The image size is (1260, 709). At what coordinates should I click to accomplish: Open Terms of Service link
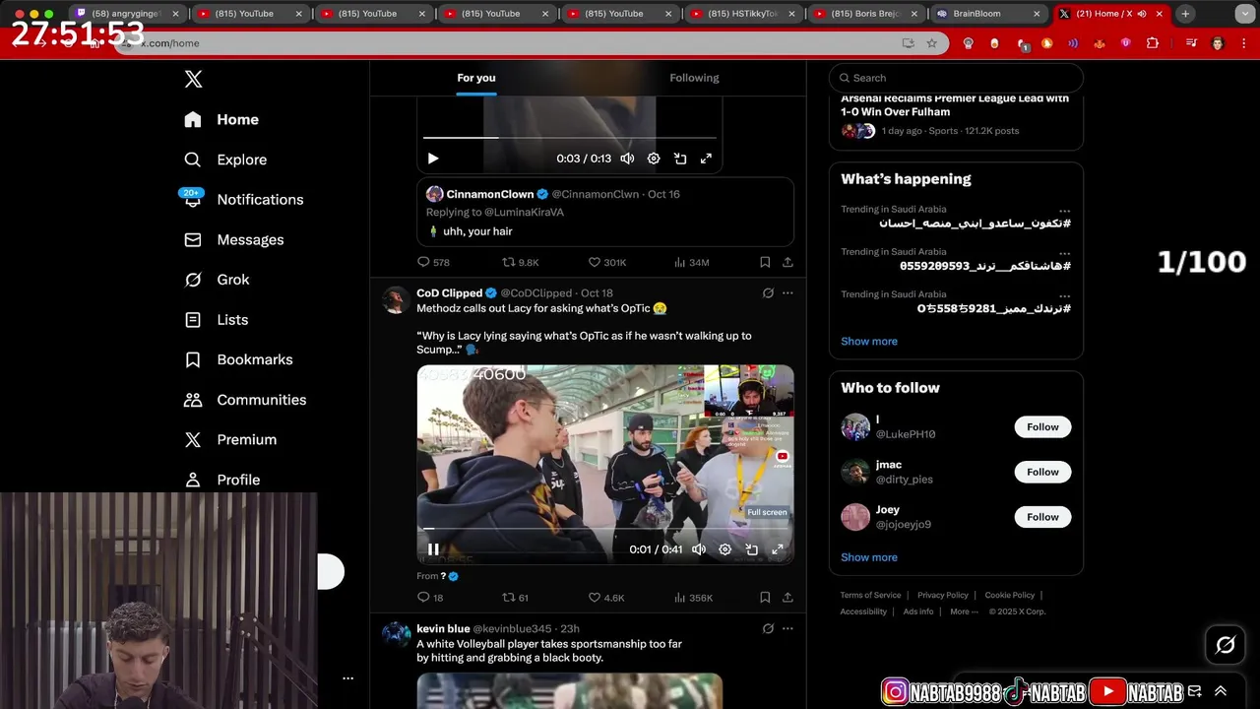[x=870, y=595]
